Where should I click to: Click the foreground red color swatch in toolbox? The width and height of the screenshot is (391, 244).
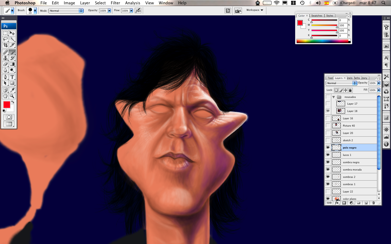click(x=7, y=105)
